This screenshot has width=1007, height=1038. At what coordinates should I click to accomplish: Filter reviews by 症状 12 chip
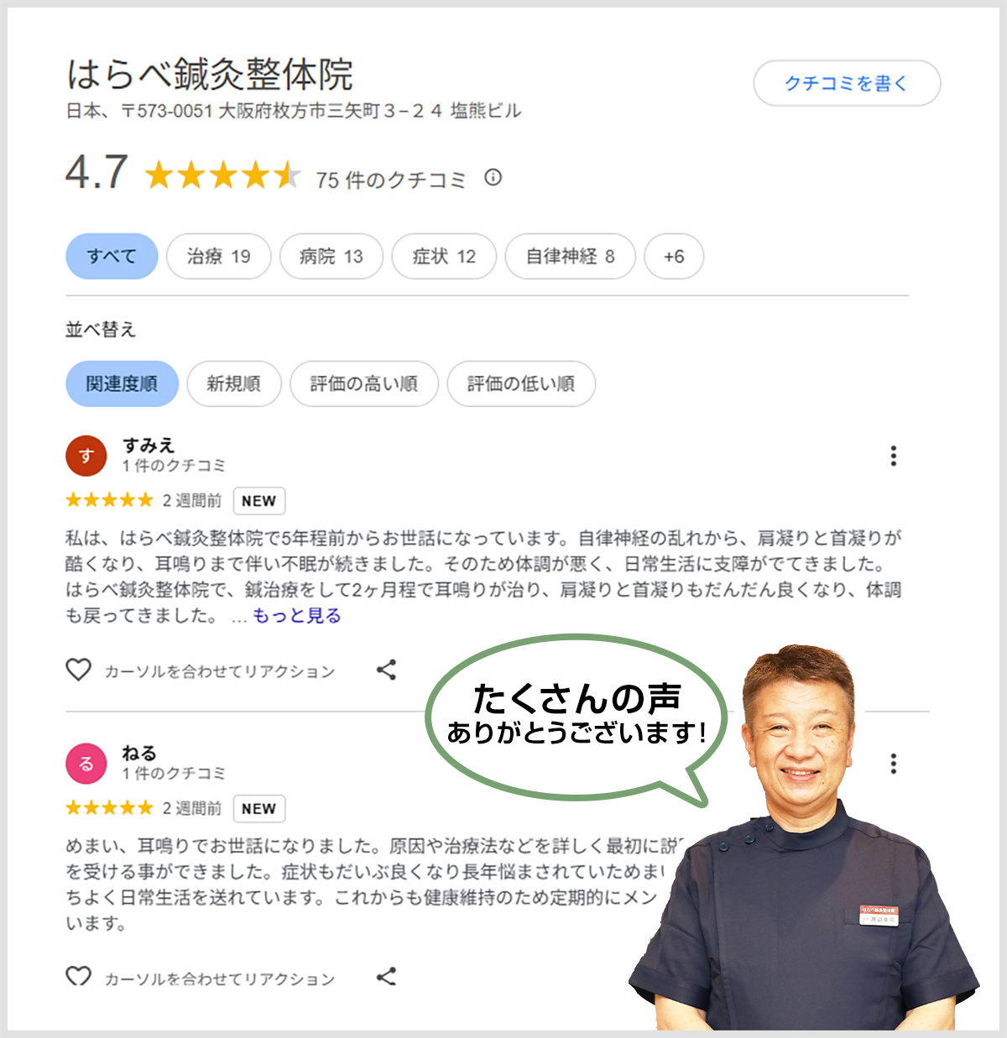[444, 256]
